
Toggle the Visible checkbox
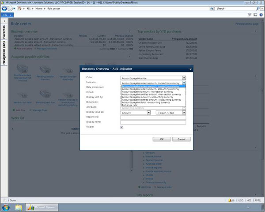coord(122,127)
